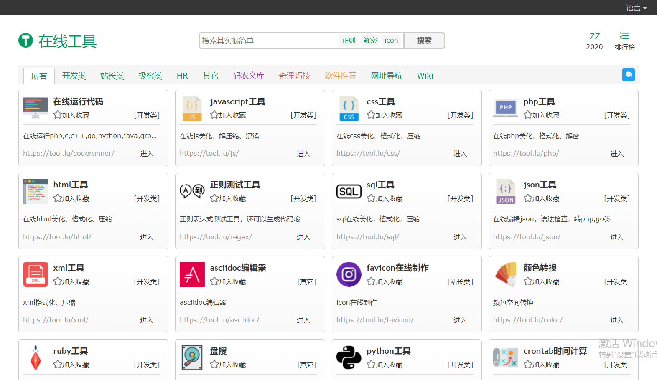The height and width of the screenshot is (380, 657).
Task: Click the SQL tool icon
Action: [349, 191]
